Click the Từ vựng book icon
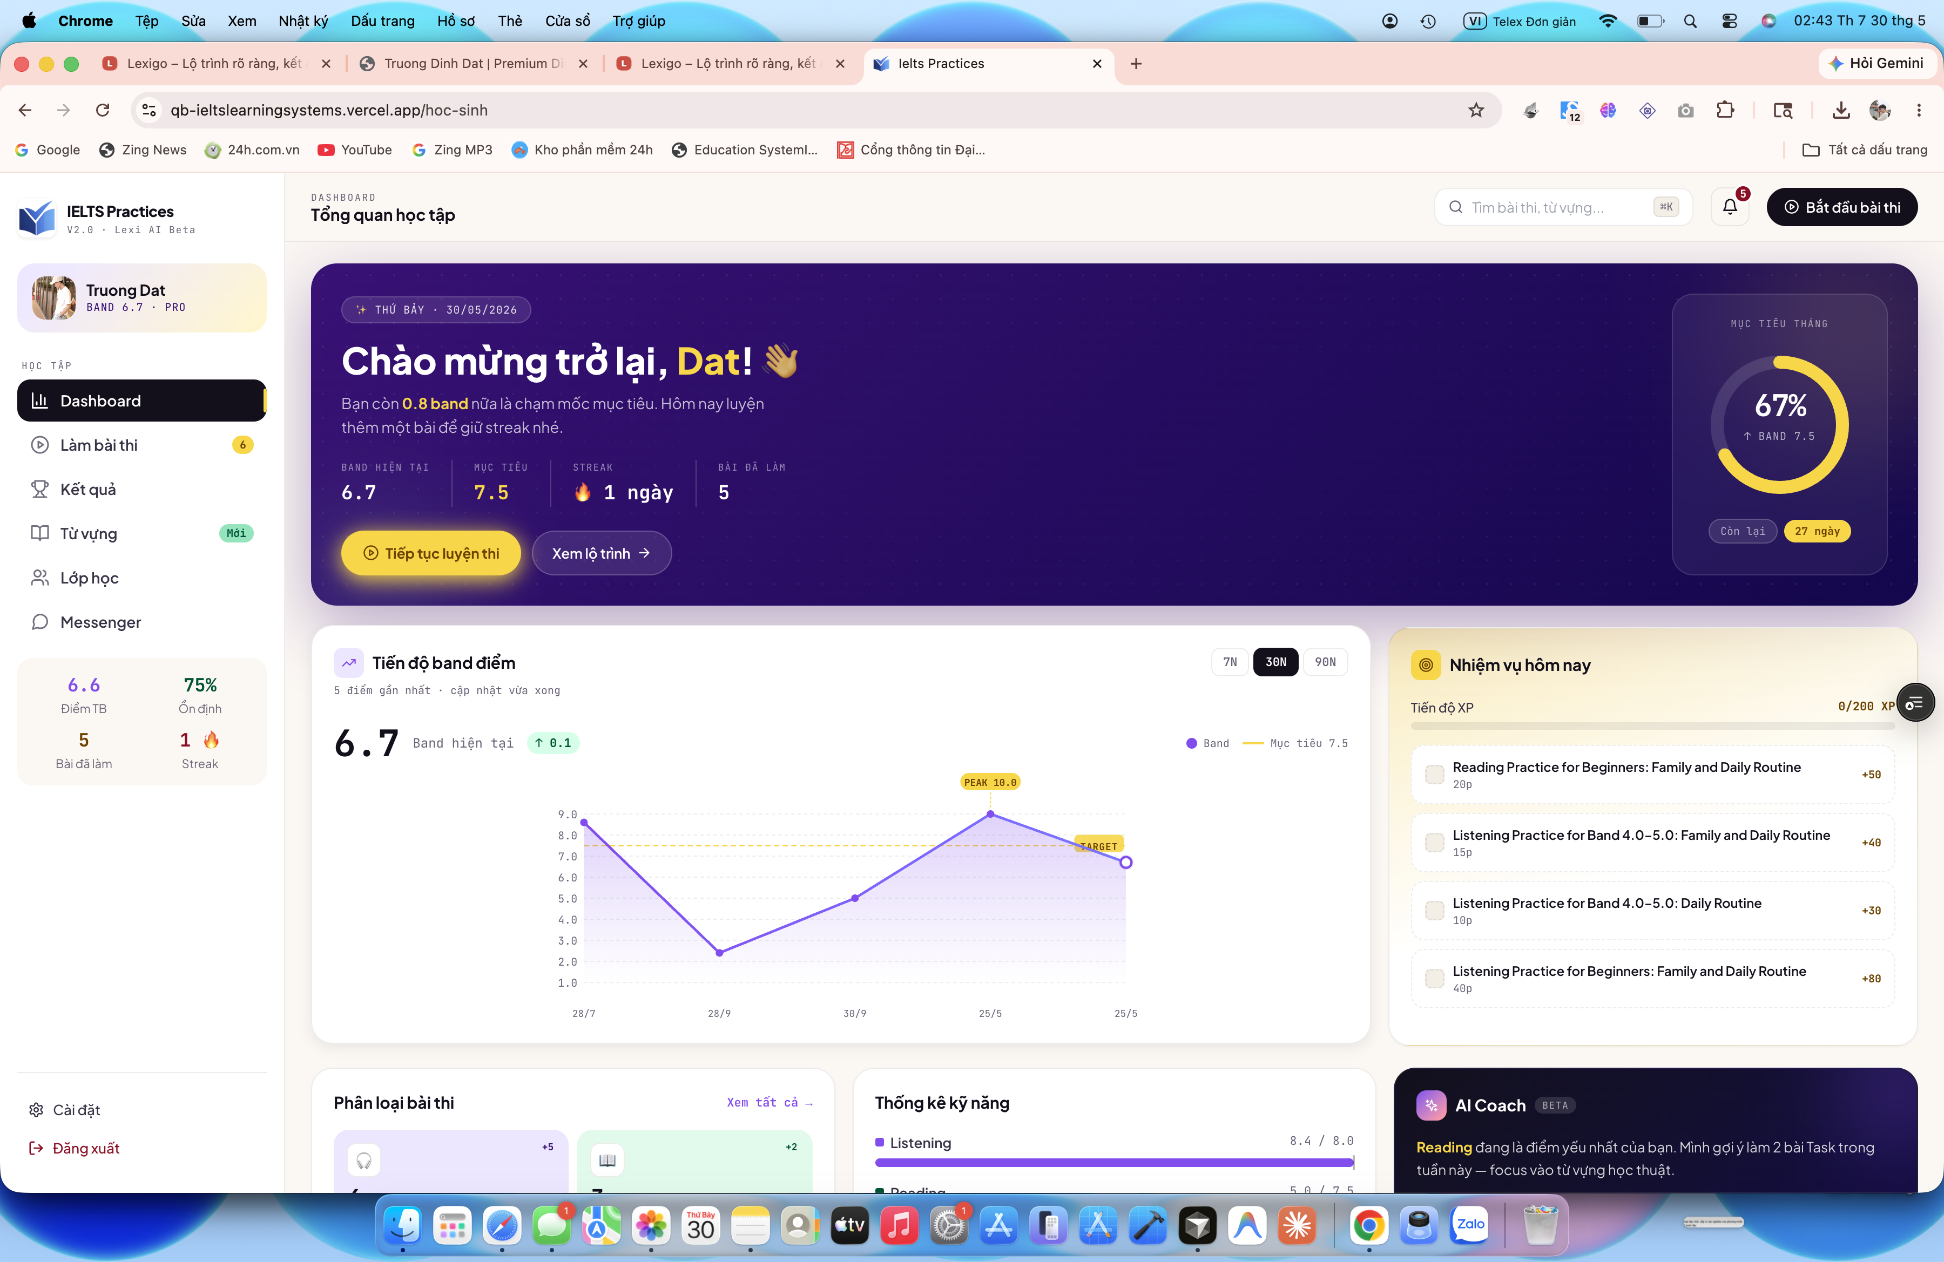The image size is (1944, 1262). click(x=39, y=533)
